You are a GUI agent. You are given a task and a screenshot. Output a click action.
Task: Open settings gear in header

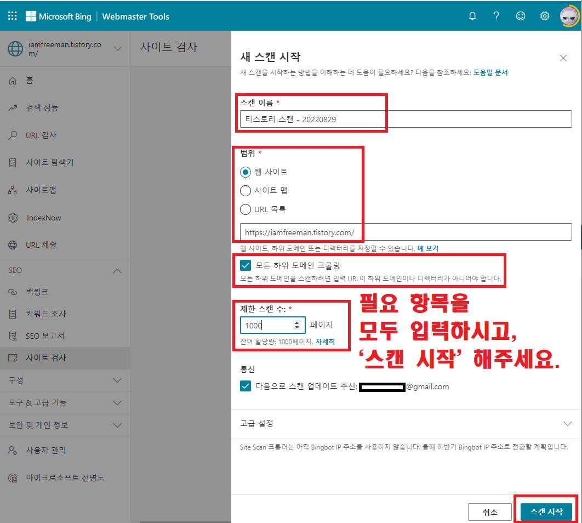click(x=545, y=16)
